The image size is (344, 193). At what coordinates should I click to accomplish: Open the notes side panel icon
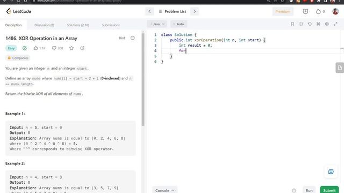tap(340, 68)
